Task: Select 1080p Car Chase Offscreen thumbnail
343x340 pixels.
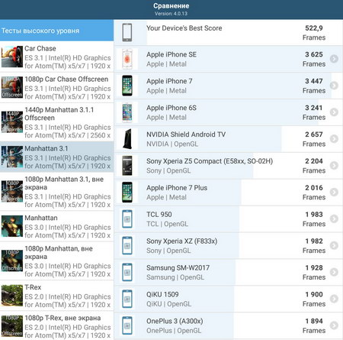Action: coord(12,87)
